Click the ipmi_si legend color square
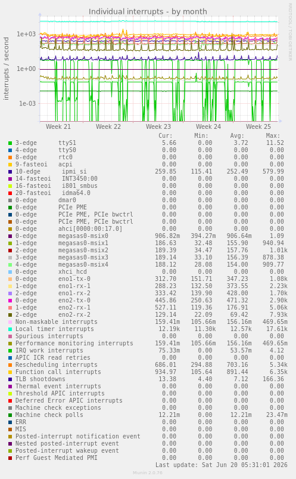 coord(10,172)
